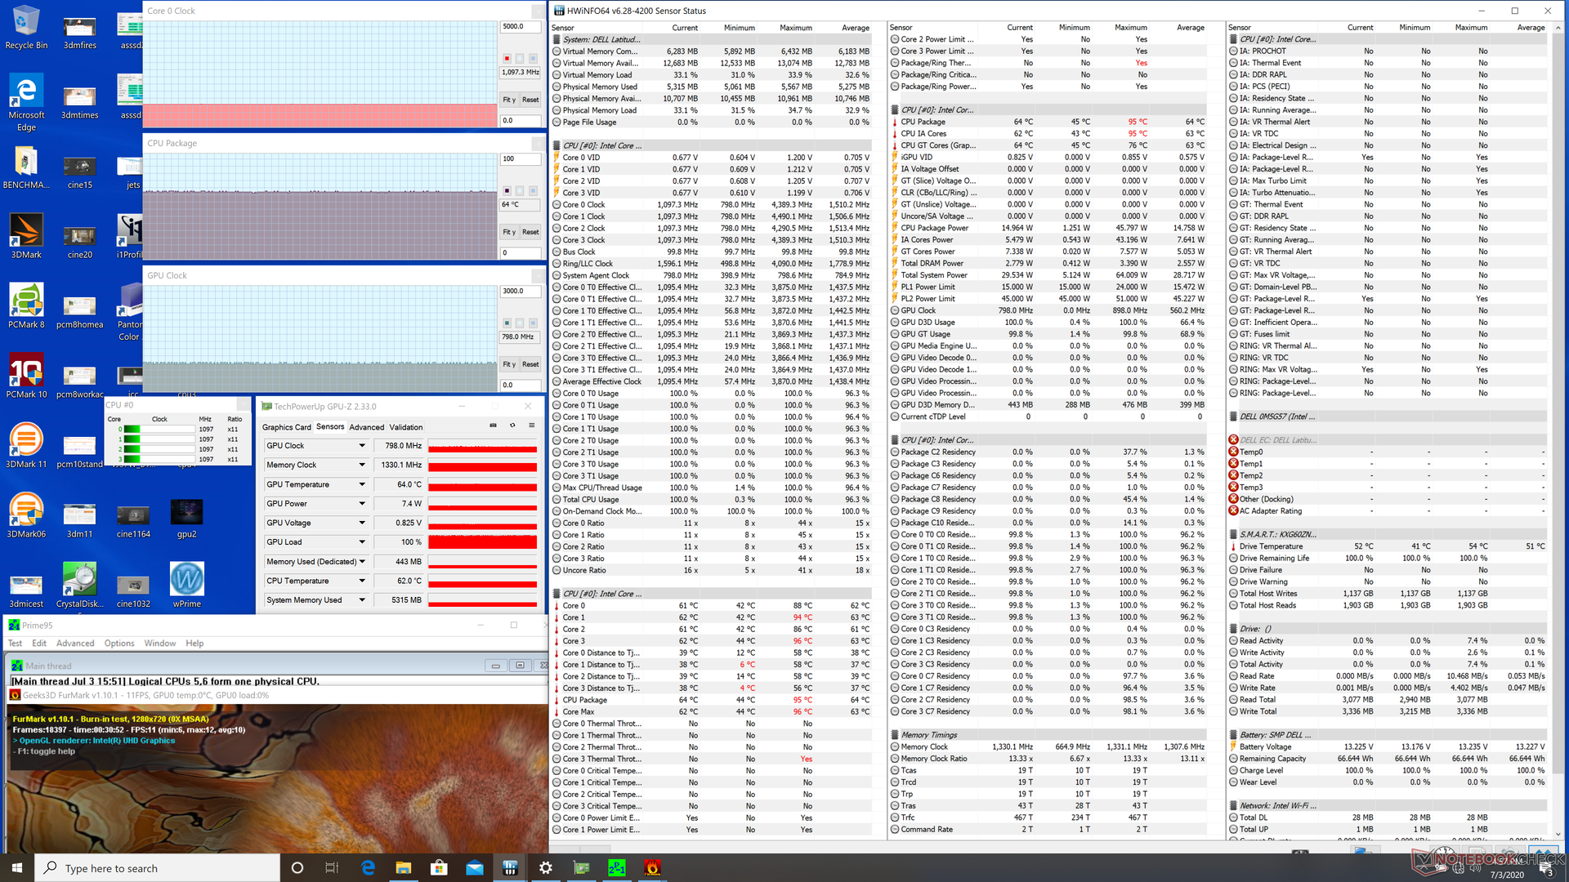Image resolution: width=1569 pixels, height=882 pixels.
Task: Open File Explorer from the taskbar
Action: click(x=404, y=867)
